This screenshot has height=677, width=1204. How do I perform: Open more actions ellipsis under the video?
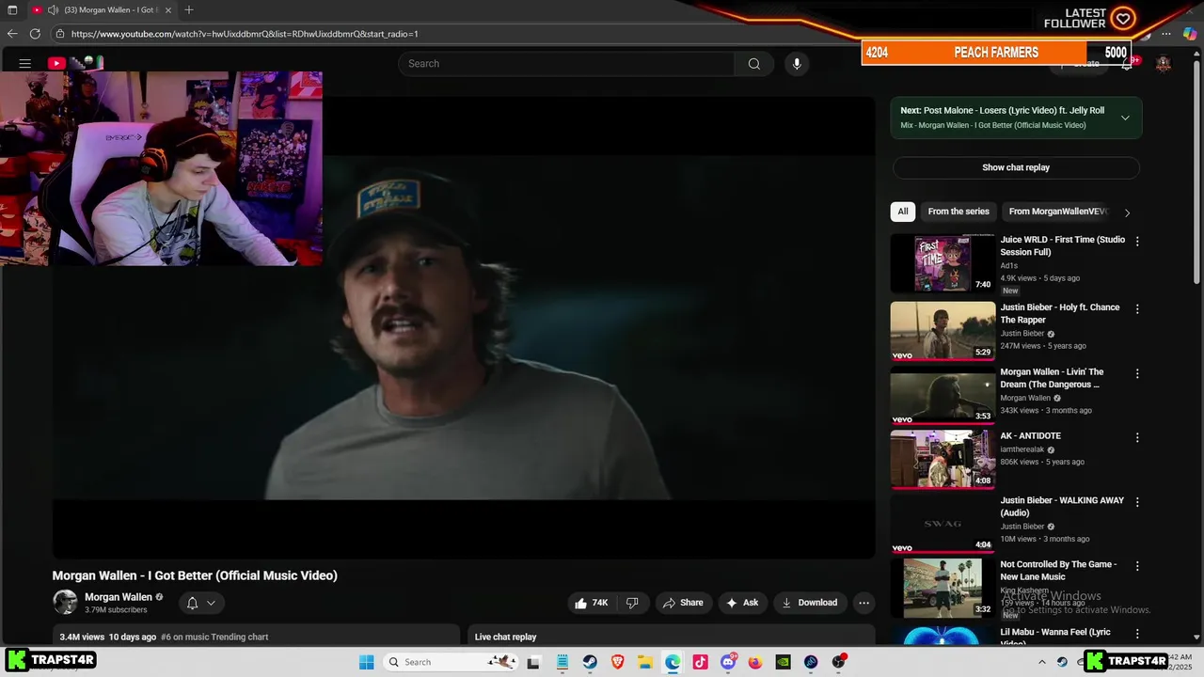[863, 603]
